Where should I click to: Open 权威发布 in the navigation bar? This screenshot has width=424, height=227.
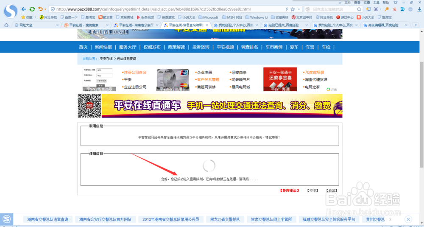coord(152,47)
